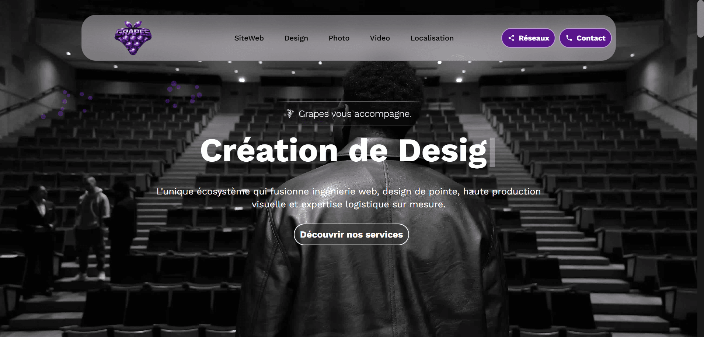Click the share icon inside Réseaux button
The height and width of the screenshot is (337, 704).
pos(511,38)
